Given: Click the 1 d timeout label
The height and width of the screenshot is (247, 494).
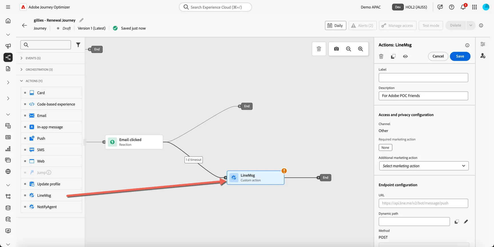Looking at the screenshot, I should [x=194, y=160].
